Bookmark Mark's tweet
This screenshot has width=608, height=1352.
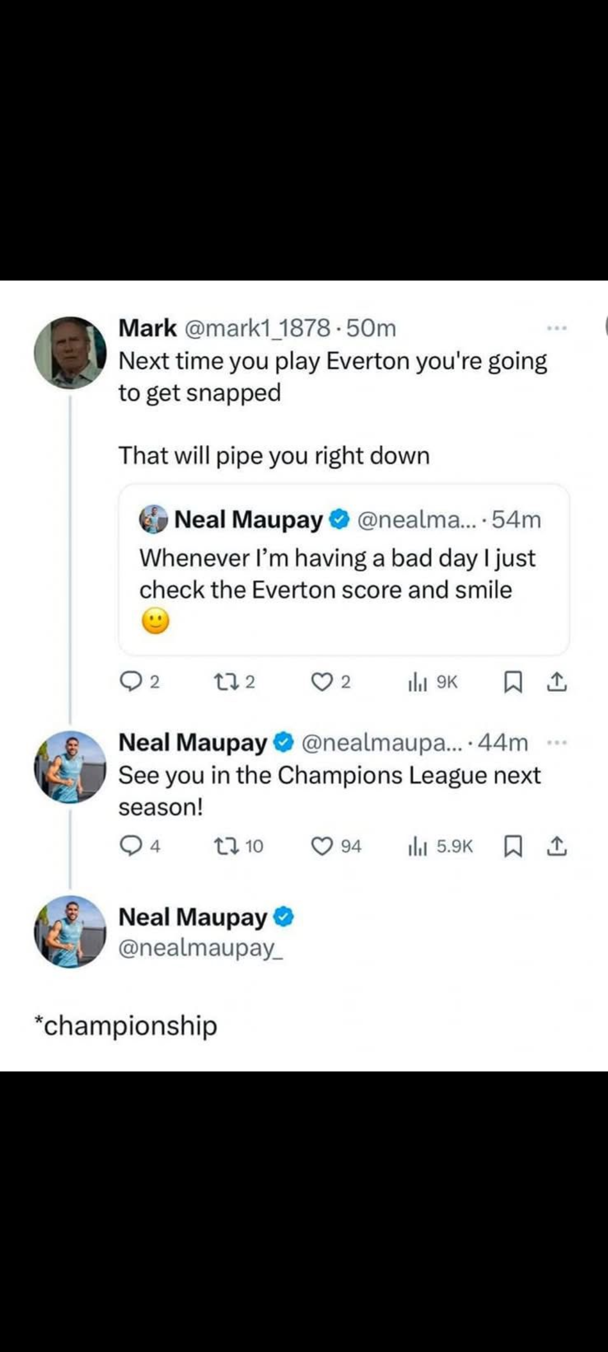(512, 683)
